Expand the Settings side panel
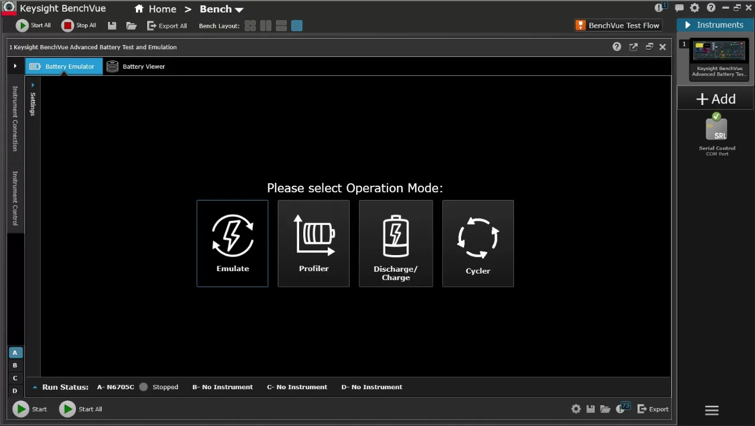 (33, 100)
